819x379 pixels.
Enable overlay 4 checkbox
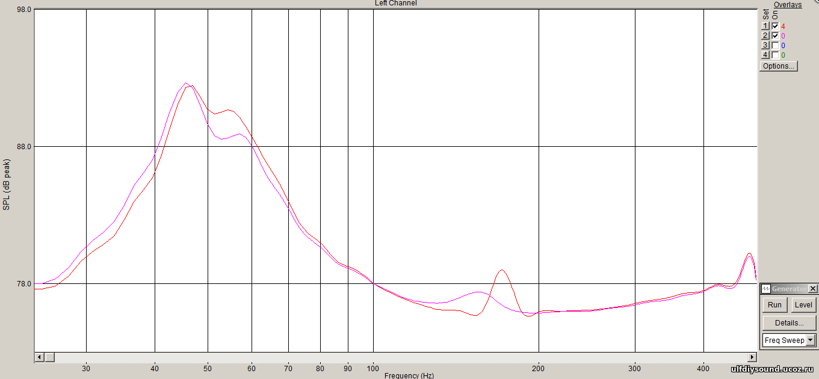point(775,55)
